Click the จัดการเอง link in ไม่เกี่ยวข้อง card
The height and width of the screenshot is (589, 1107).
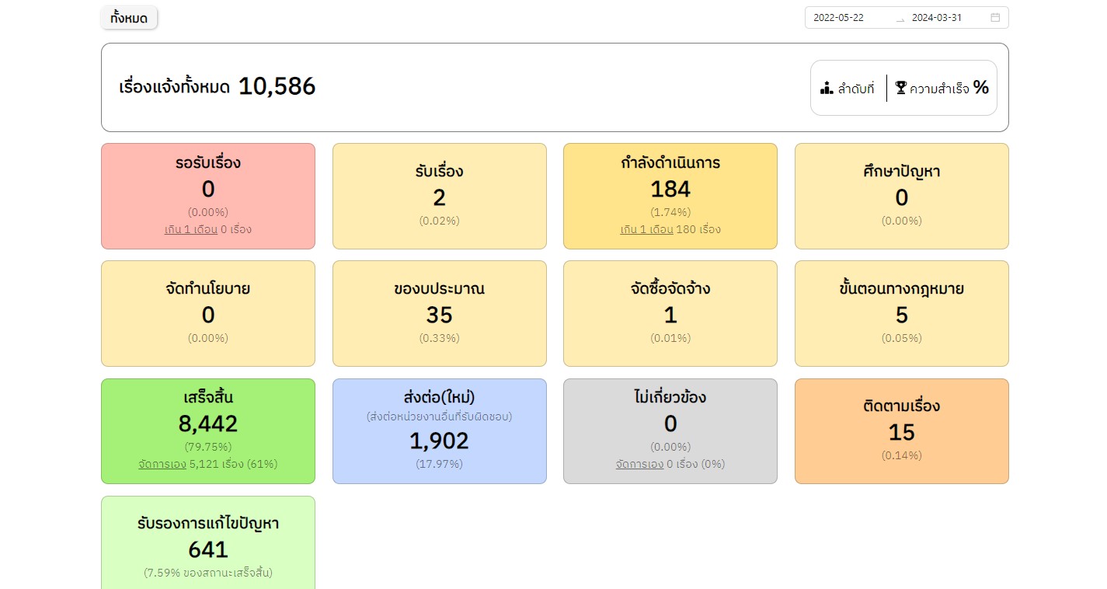[x=639, y=464]
